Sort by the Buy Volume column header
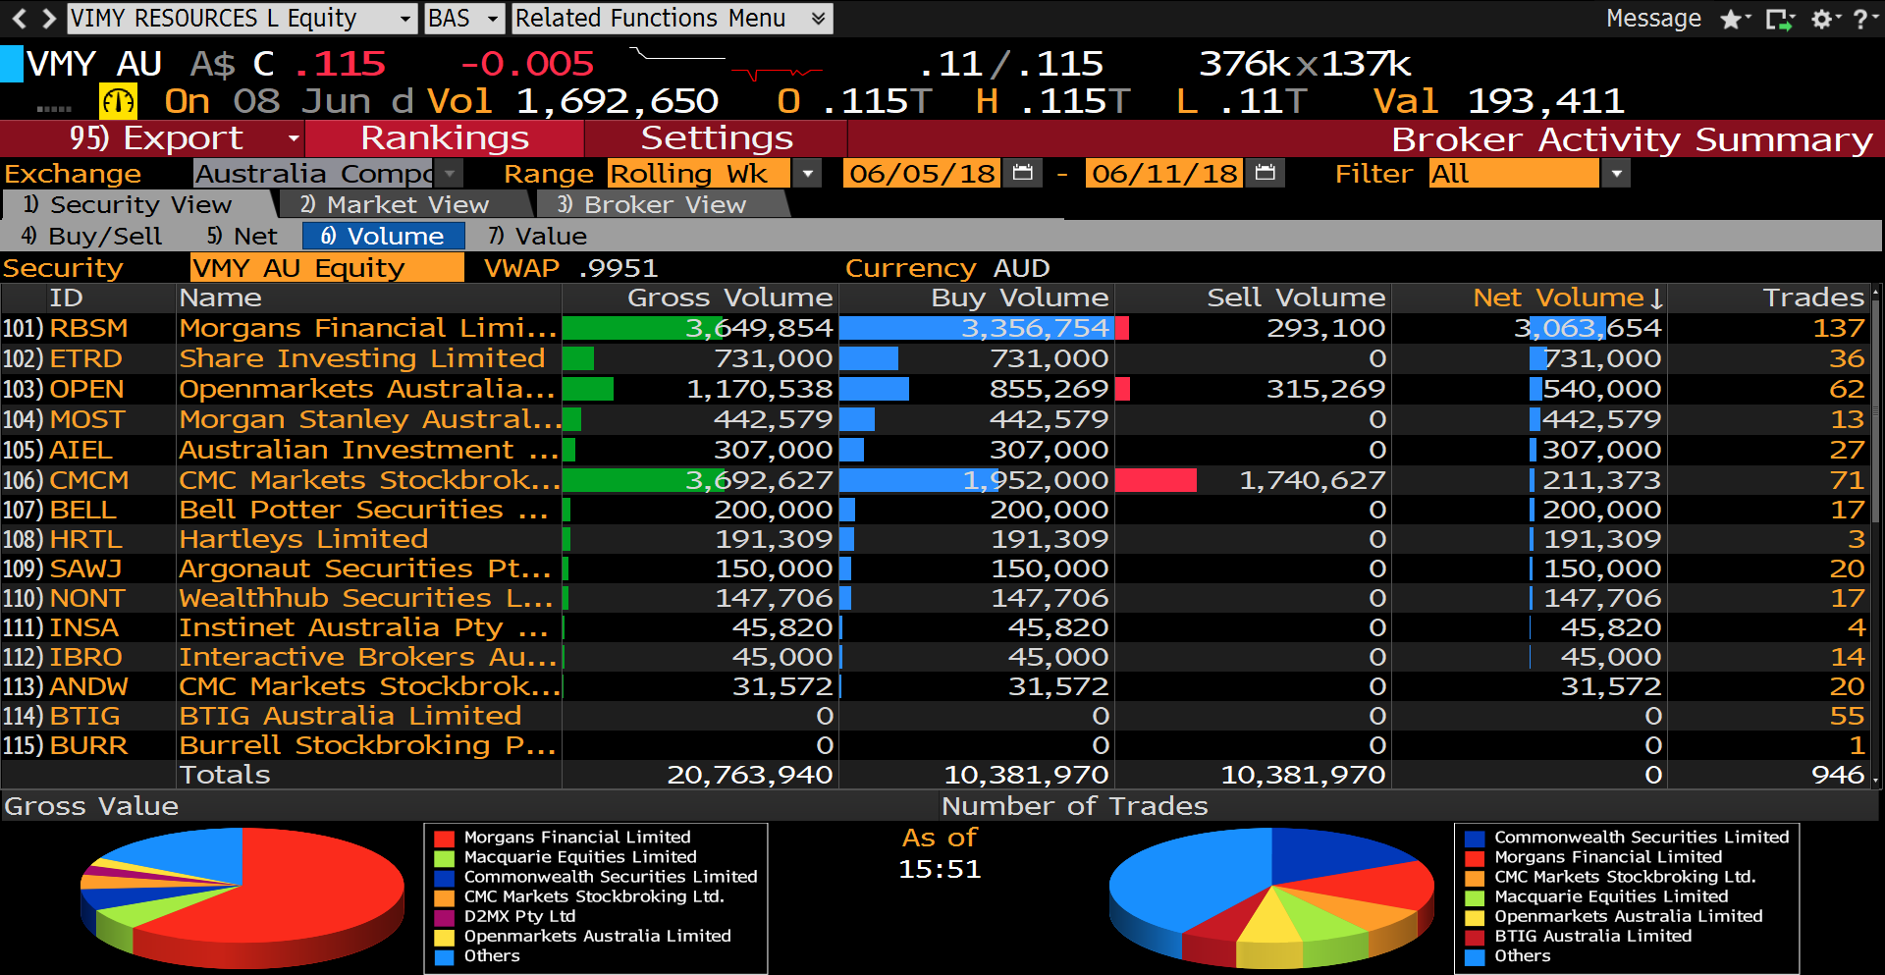The height and width of the screenshot is (975, 1885). click(x=1019, y=298)
